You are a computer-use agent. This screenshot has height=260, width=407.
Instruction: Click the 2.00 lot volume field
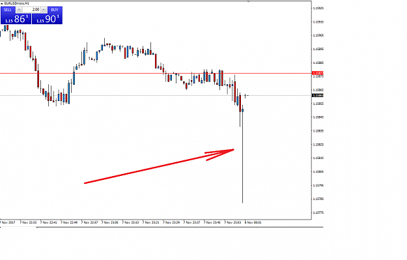point(31,10)
